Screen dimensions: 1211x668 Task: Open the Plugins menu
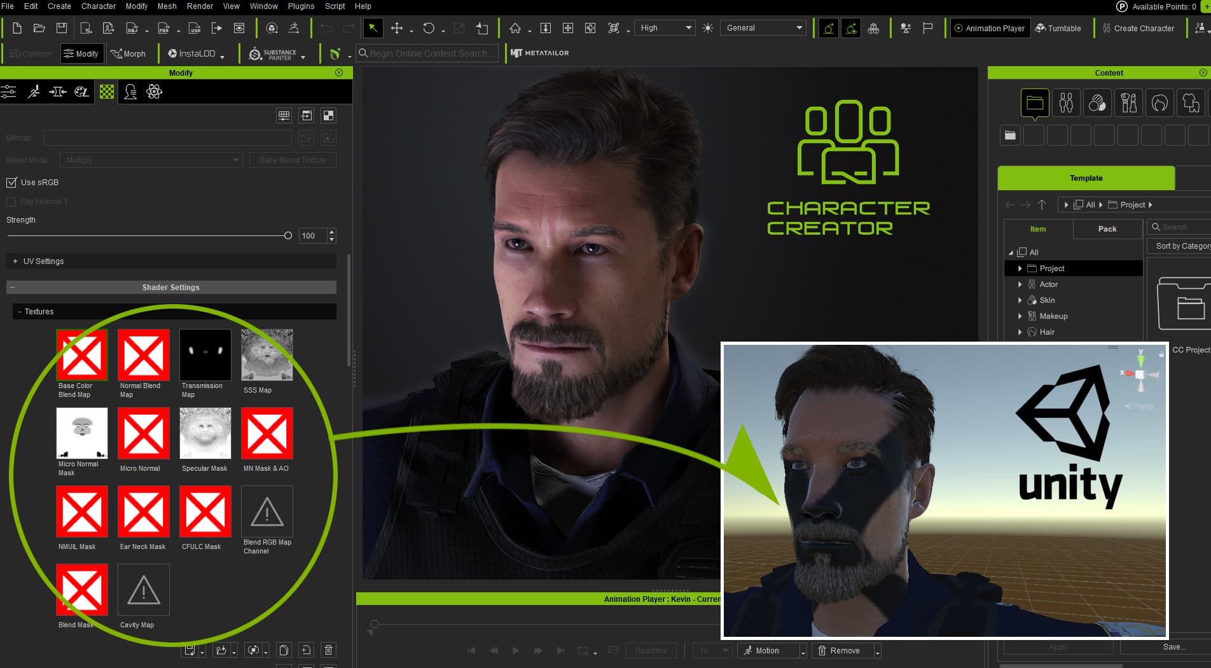pos(301,6)
